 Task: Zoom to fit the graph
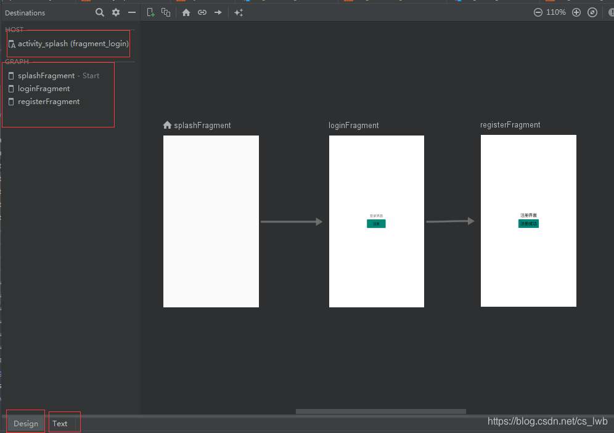592,12
